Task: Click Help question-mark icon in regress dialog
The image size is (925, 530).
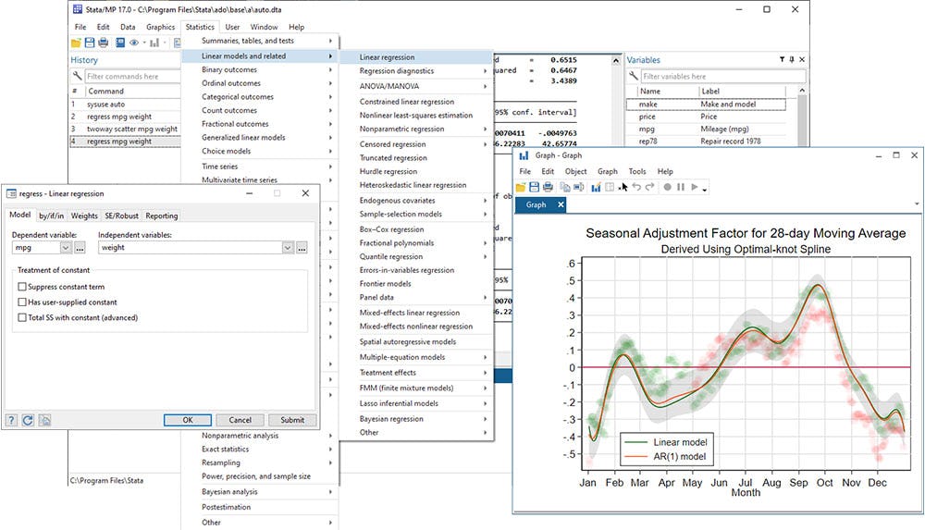Action: 11,420
